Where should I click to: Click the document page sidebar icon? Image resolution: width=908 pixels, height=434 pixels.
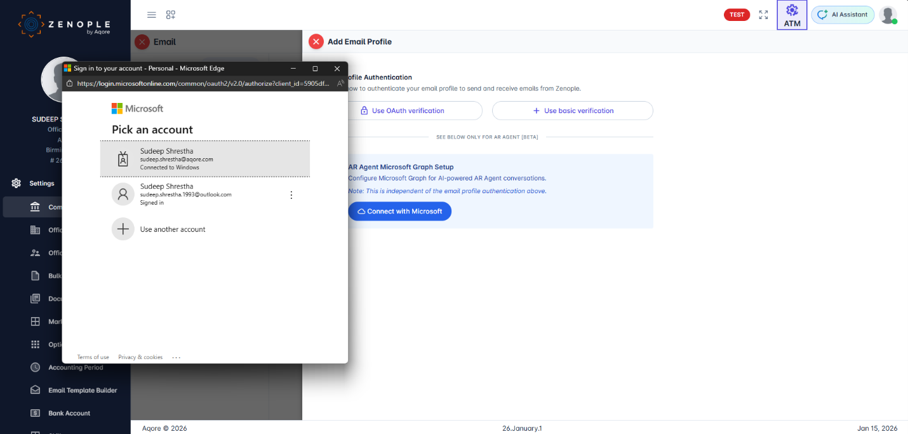tap(36, 276)
